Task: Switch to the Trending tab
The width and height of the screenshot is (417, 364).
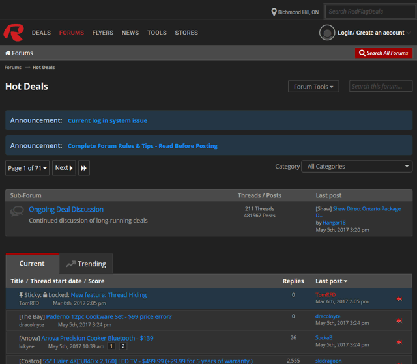Action: click(x=86, y=264)
